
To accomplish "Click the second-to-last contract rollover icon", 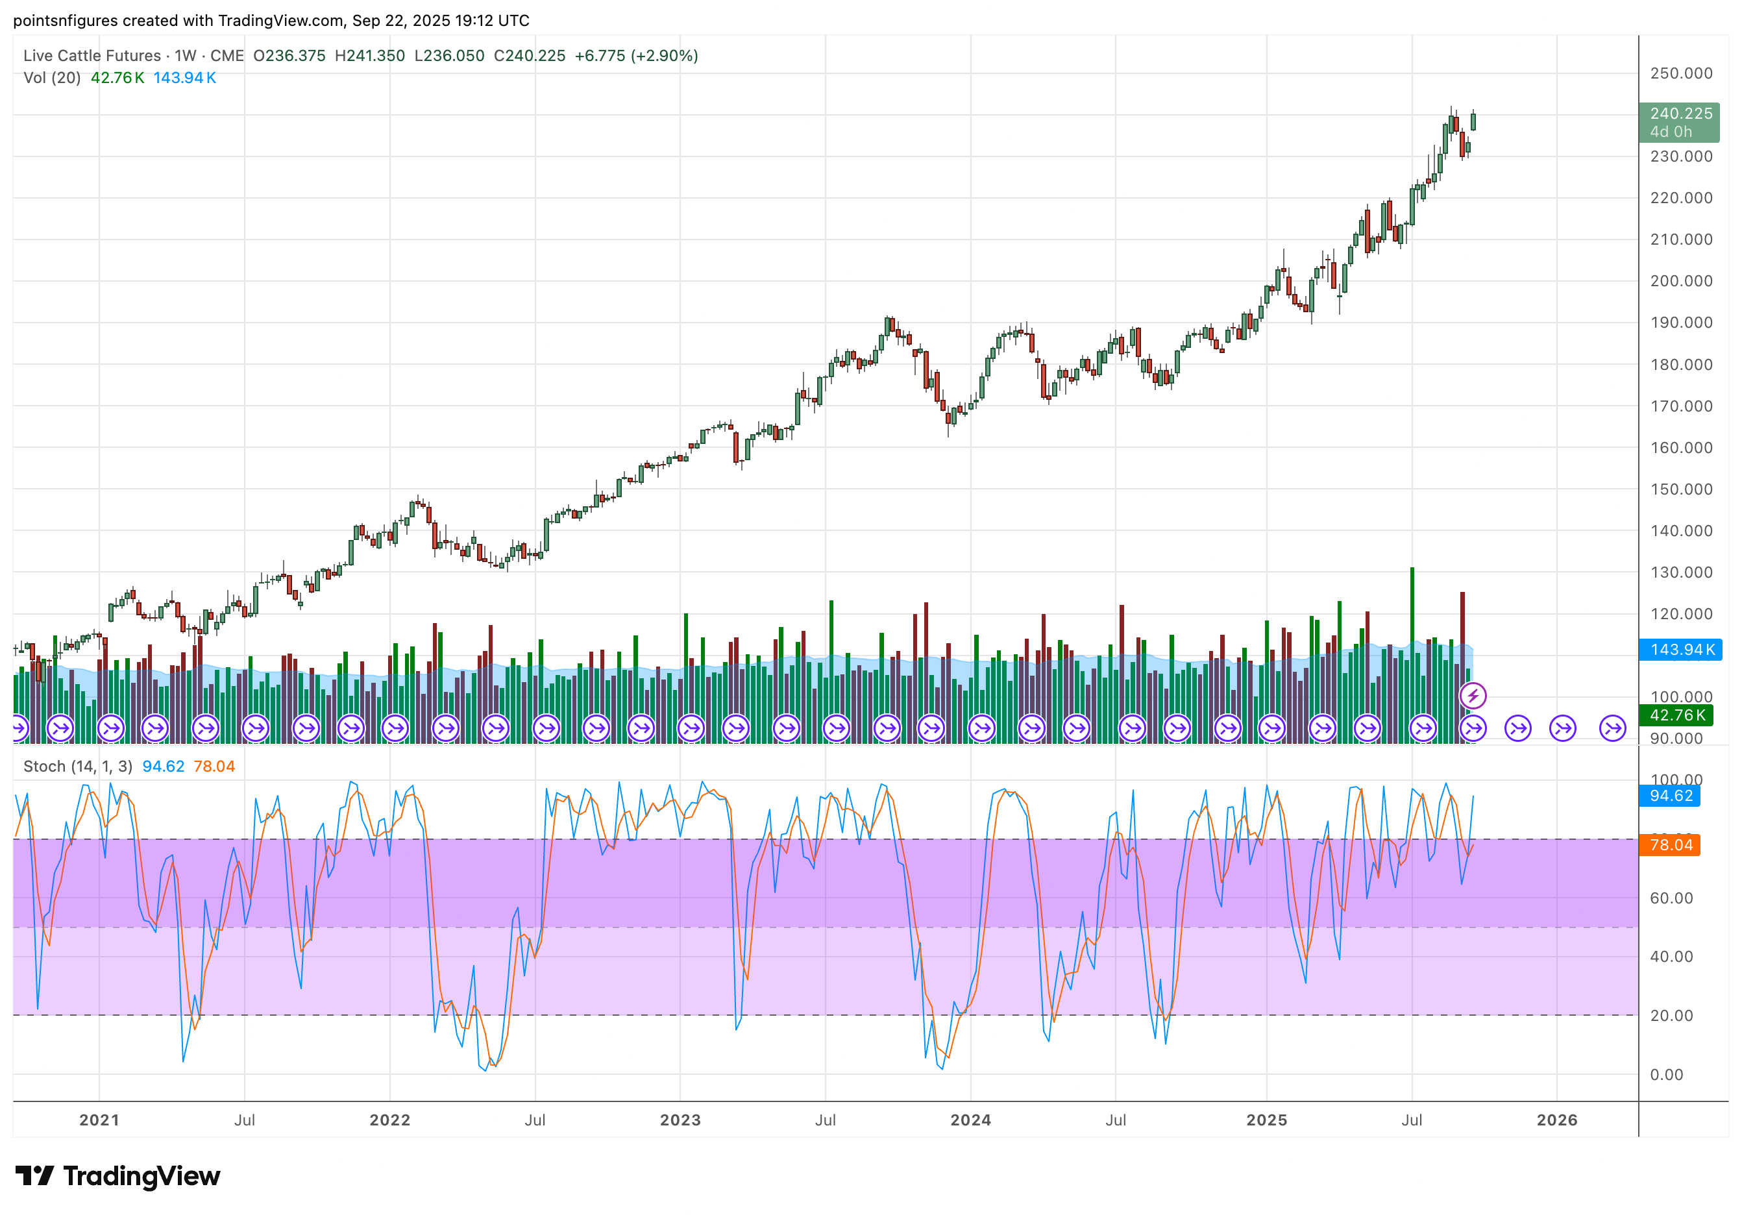I will 1562,728.
